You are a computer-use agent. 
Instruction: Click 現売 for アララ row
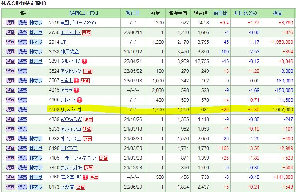coord(22,90)
